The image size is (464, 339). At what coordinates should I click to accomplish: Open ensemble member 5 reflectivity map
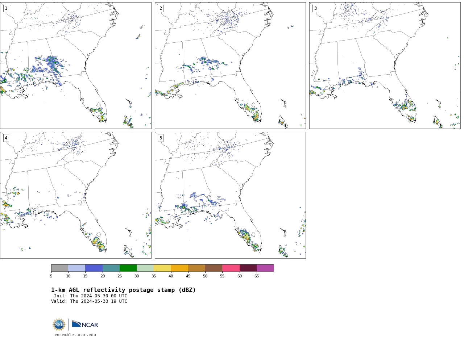[230, 195]
